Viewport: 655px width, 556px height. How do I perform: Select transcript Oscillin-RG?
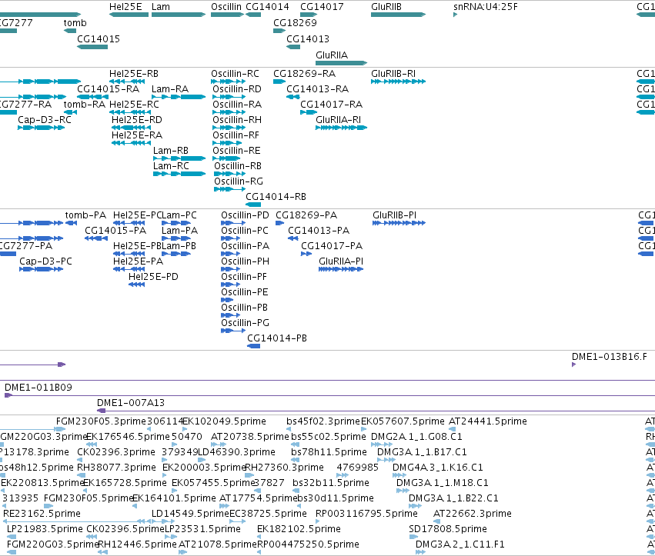click(x=230, y=189)
